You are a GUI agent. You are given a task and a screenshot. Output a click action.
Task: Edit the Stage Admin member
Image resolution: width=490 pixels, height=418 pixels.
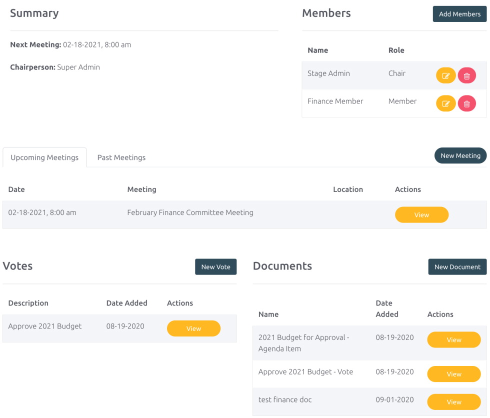445,75
